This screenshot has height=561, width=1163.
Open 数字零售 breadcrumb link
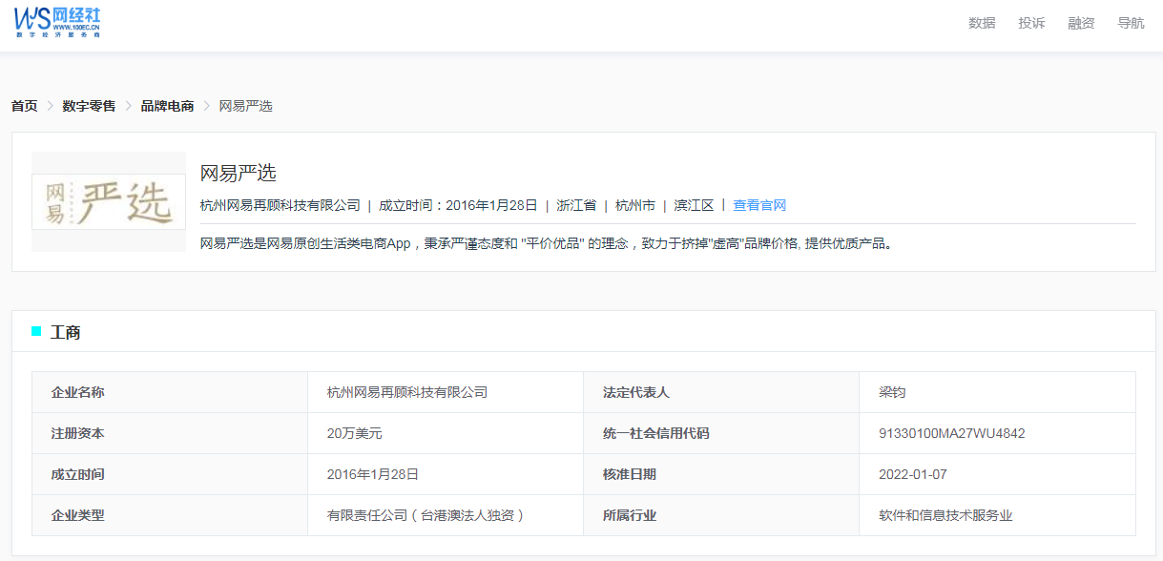tap(89, 106)
